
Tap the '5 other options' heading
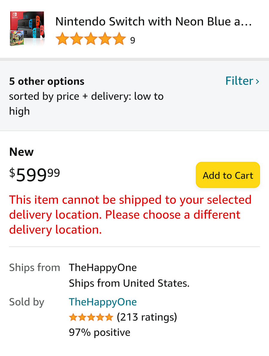pyautogui.click(x=47, y=81)
